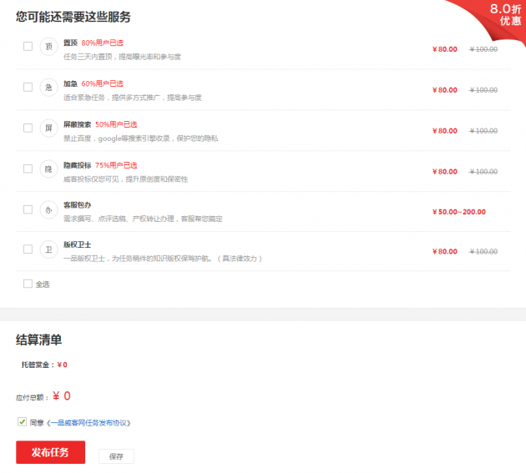The image size is (526, 473).
Task: Check the 全选 select-all checkbox
Action: pyautogui.click(x=28, y=284)
